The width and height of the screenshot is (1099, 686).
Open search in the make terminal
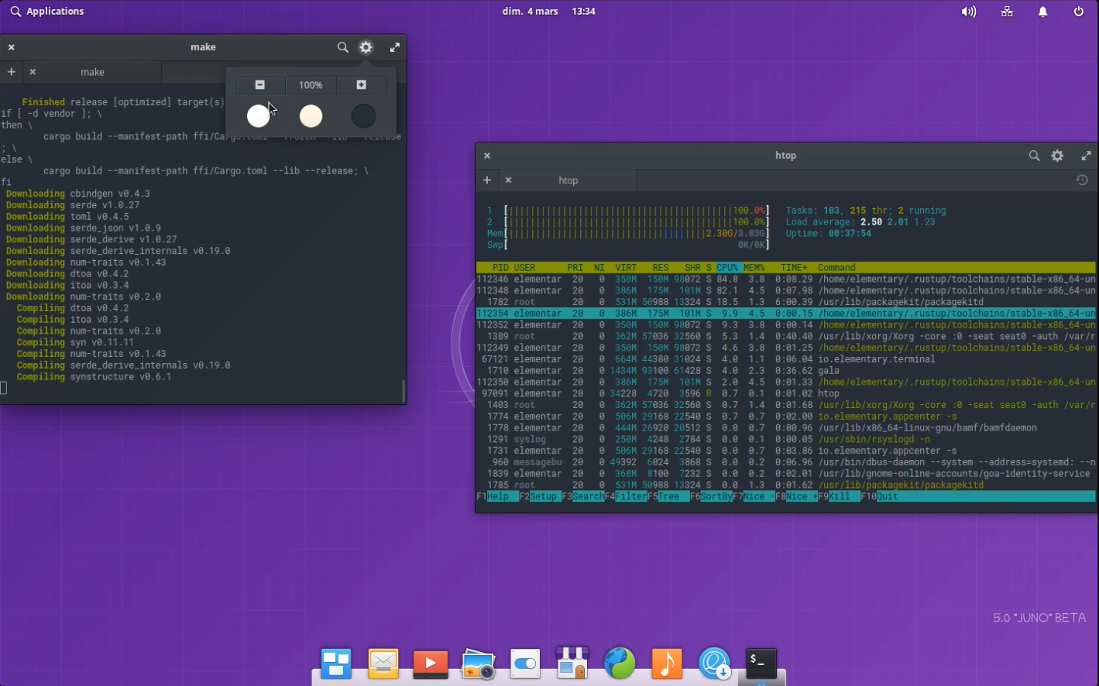click(342, 47)
